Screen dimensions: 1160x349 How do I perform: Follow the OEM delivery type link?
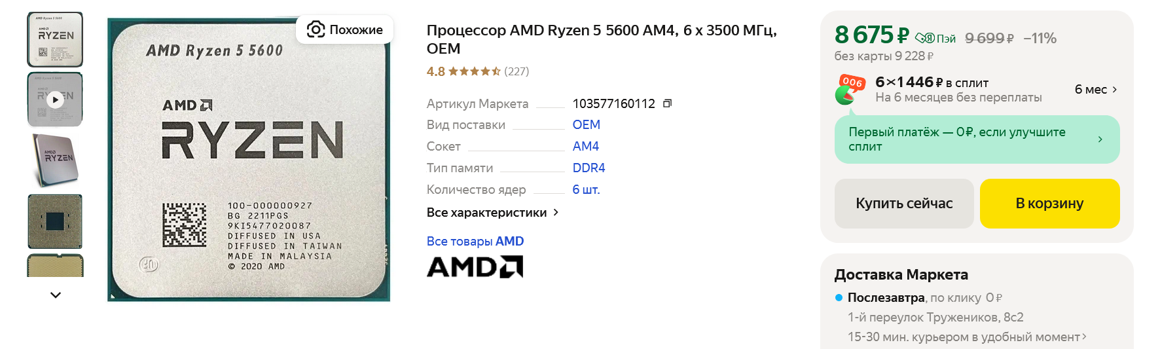point(586,124)
